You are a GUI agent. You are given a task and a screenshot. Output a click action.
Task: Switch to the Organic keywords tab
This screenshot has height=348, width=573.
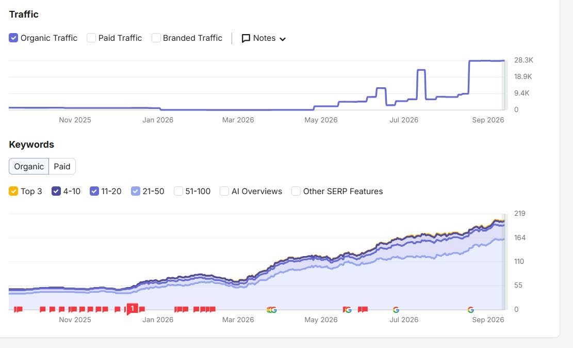coord(29,166)
